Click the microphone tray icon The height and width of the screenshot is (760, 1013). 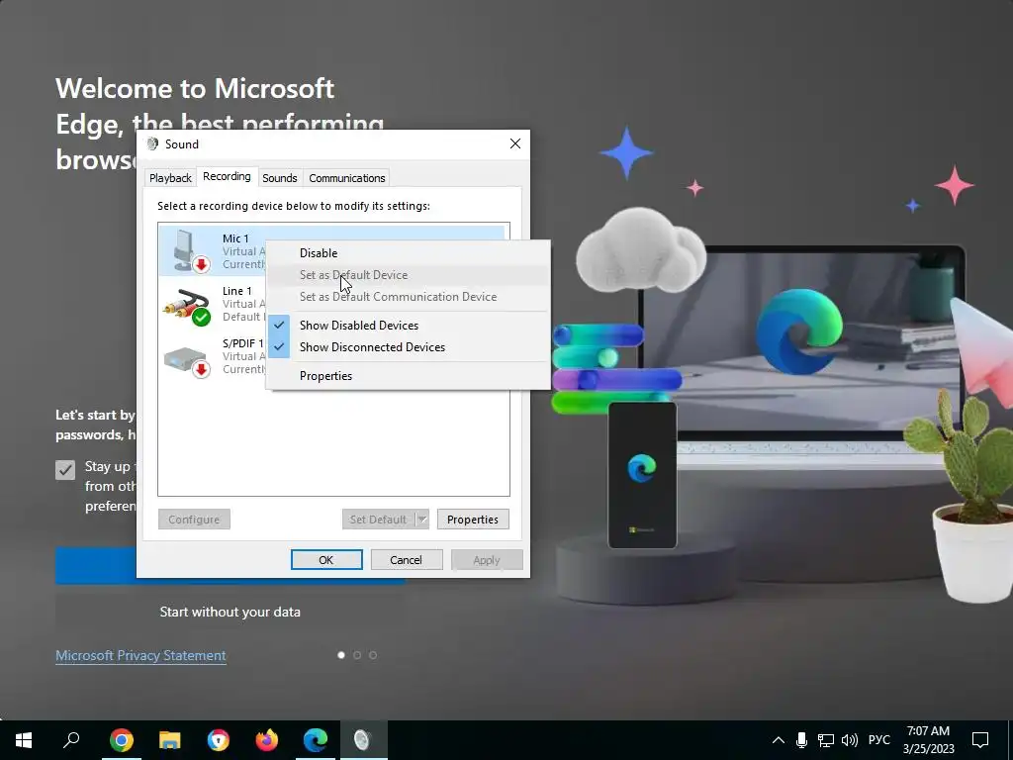pyautogui.click(x=801, y=740)
